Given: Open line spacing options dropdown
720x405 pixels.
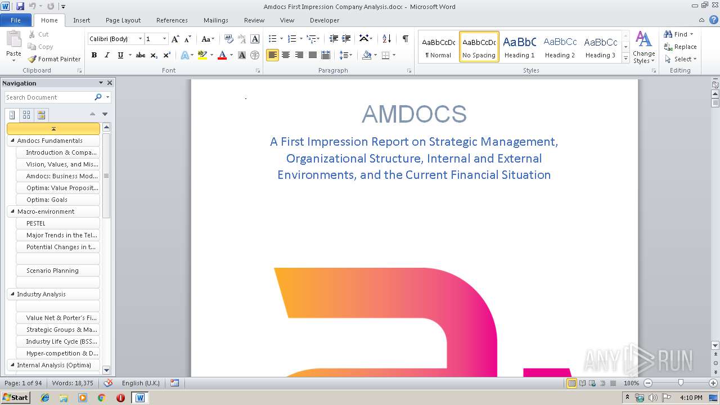Looking at the screenshot, I should point(346,55).
